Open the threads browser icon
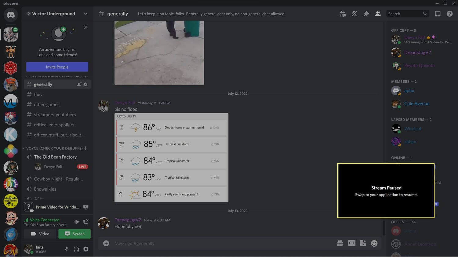The width and height of the screenshot is (458, 257). tap(342, 14)
